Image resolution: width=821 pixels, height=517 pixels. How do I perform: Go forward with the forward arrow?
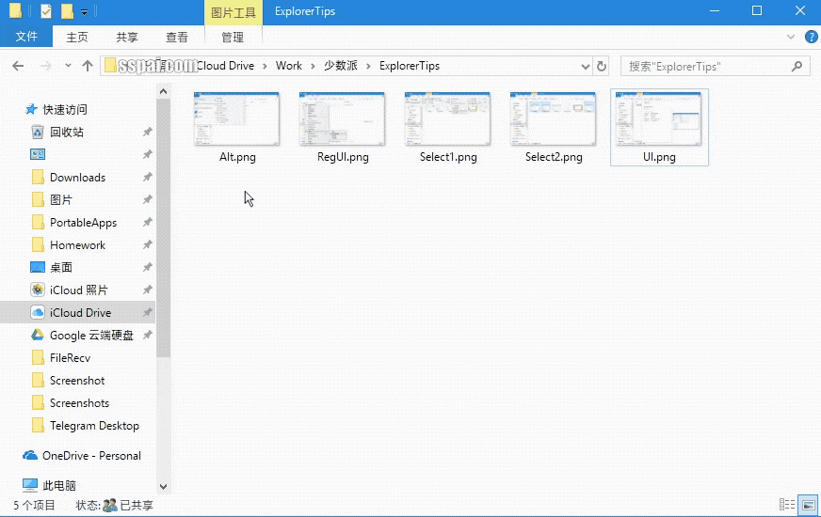tap(45, 66)
